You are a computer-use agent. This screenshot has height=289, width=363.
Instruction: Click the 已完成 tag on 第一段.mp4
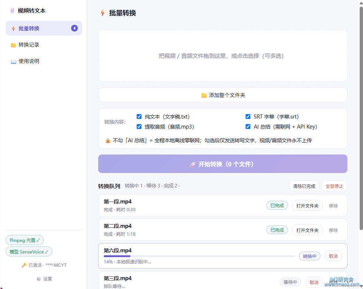pyautogui.click(x=277, y=205)
